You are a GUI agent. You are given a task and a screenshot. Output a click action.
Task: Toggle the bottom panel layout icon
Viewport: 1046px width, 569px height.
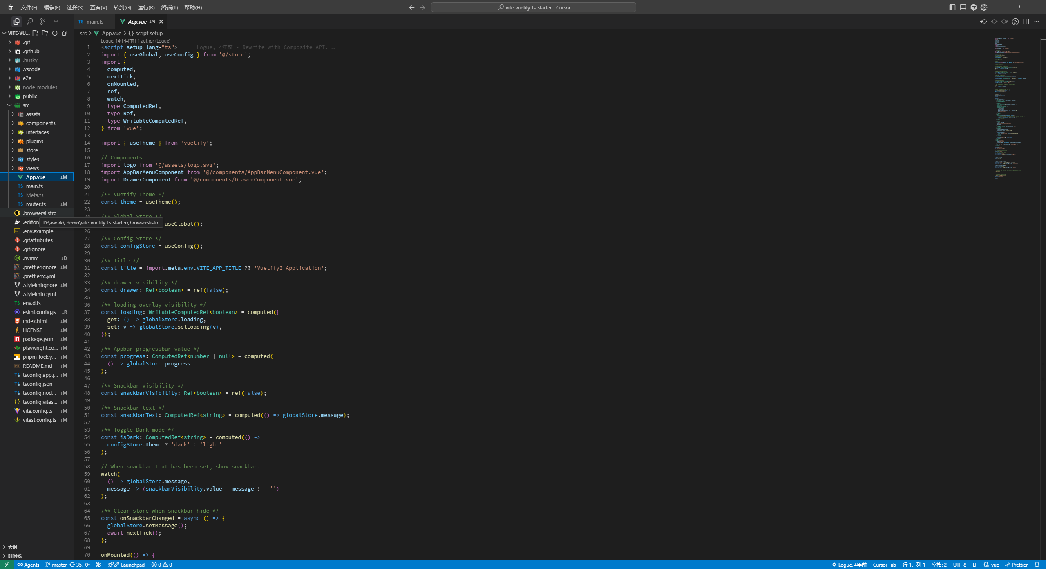(963, 7)
